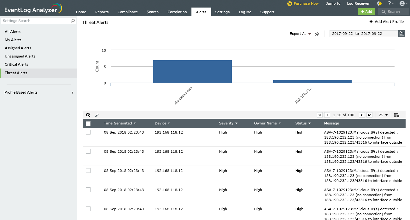Open the schedule export icon
The width and height of the screenshot is (410, 220).
[317, 34]
